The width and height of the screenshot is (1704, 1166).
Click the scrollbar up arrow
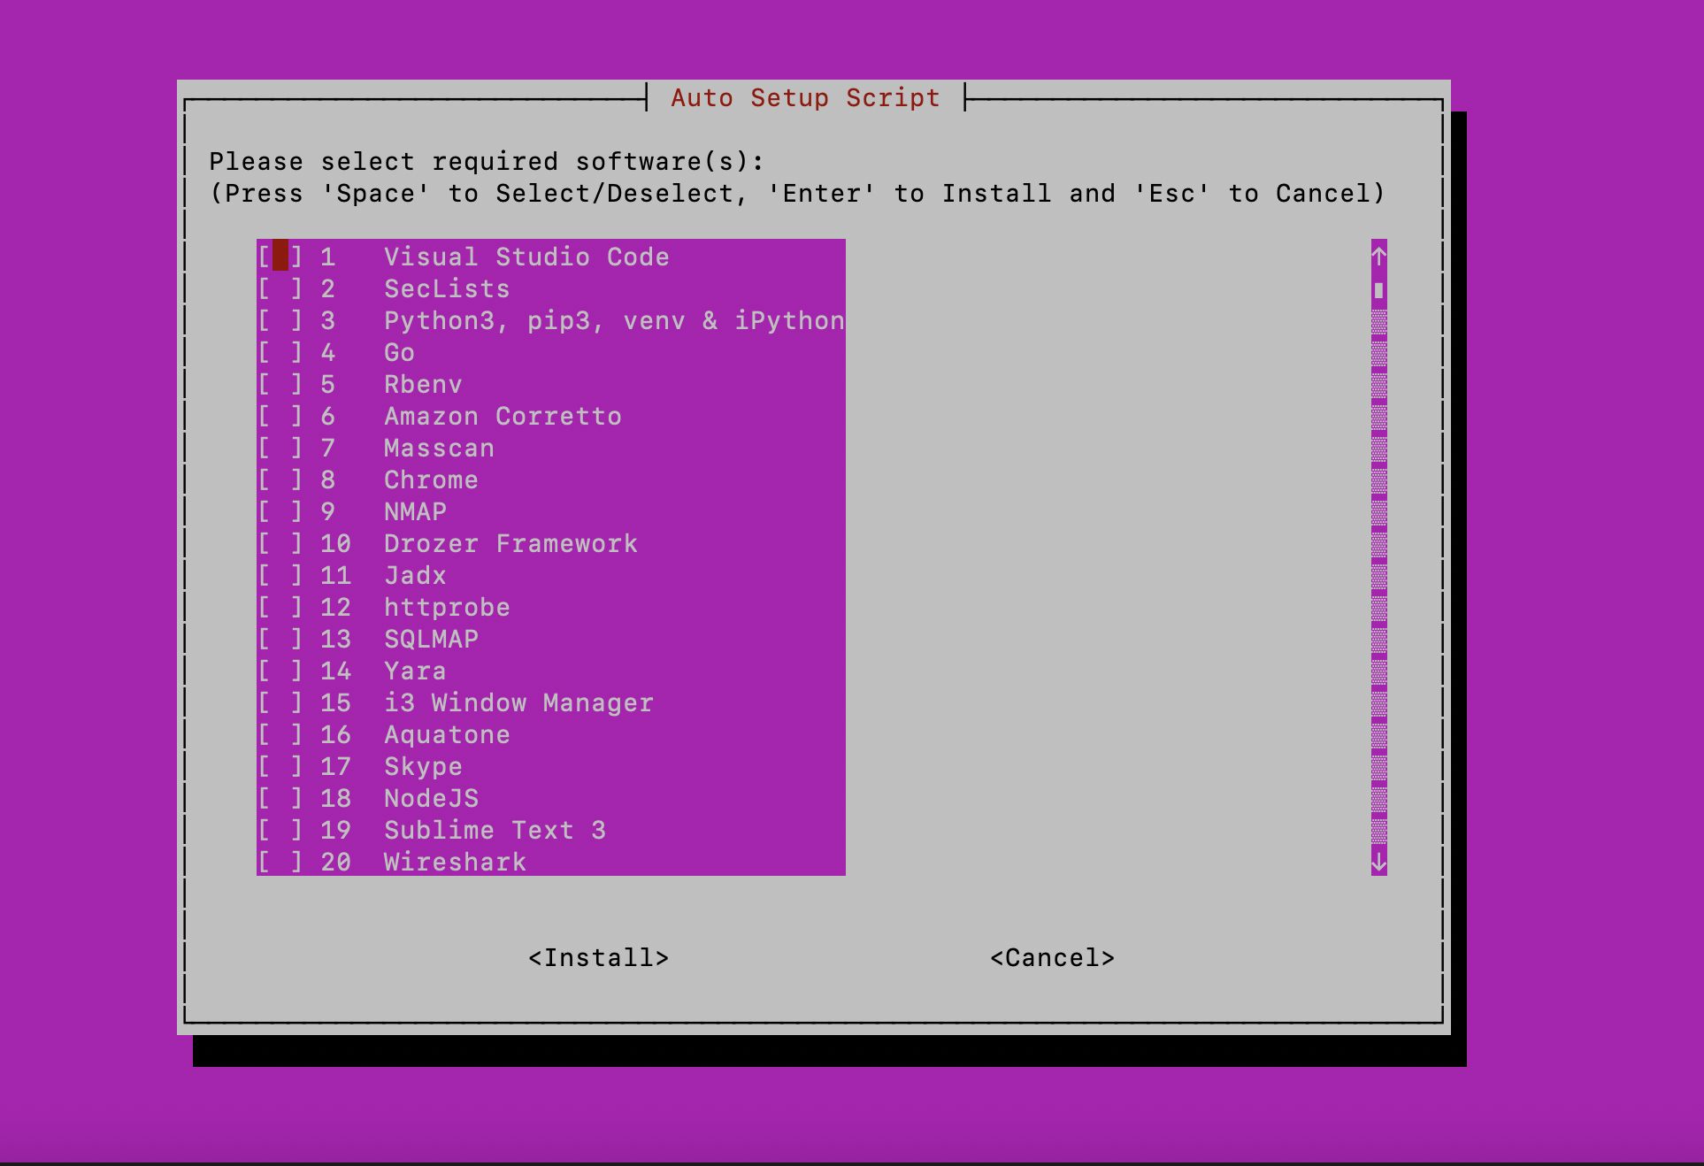point(1378,256)
